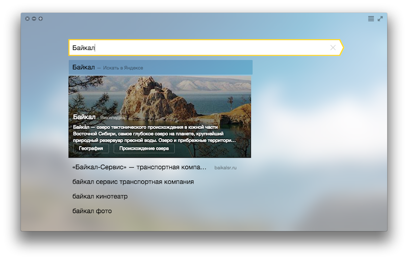Viewport: 408px width, 260px height.
Task: Close the browser window
Action: pos(28,19)
